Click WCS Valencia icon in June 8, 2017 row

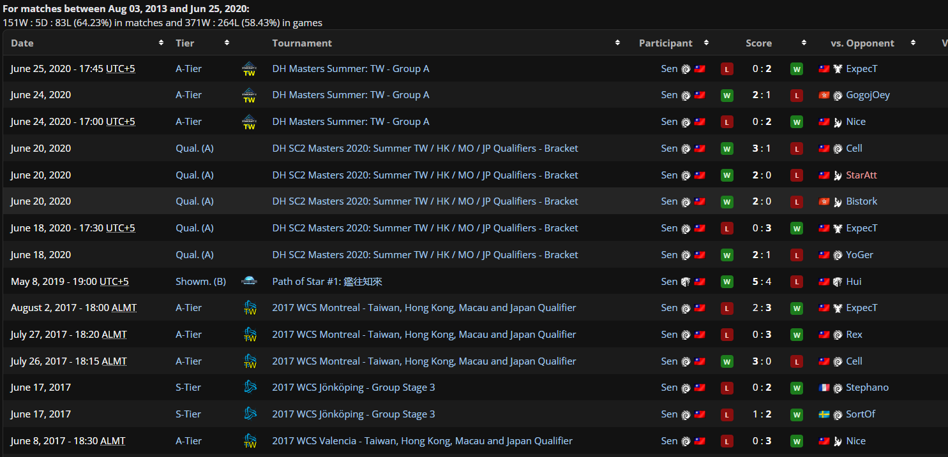[x=250, y=441]
